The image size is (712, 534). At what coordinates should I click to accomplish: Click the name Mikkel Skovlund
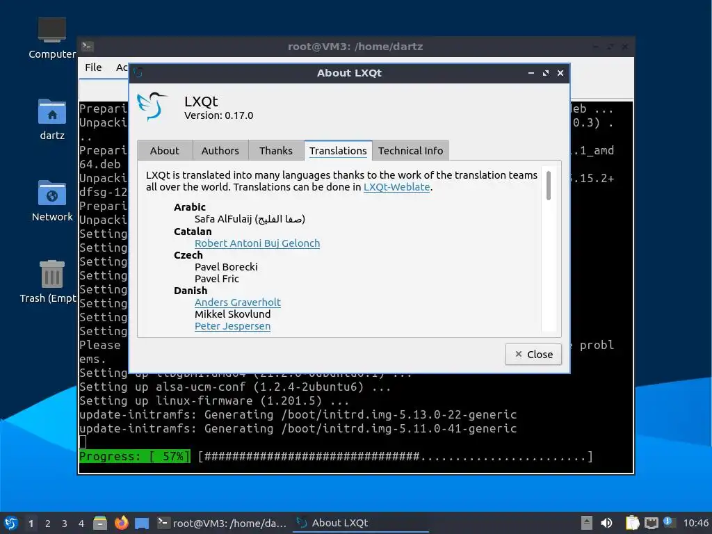pos(232,314)
